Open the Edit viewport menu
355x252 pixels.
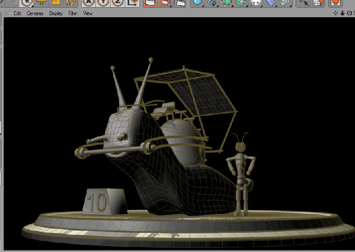pyautogui.click(x=17, y=13)
